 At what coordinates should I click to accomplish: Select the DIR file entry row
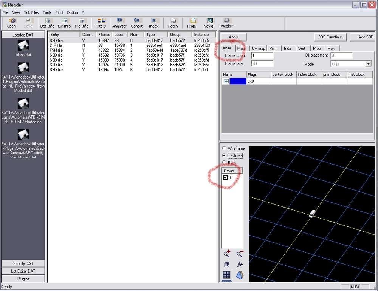tap(132, 45)
